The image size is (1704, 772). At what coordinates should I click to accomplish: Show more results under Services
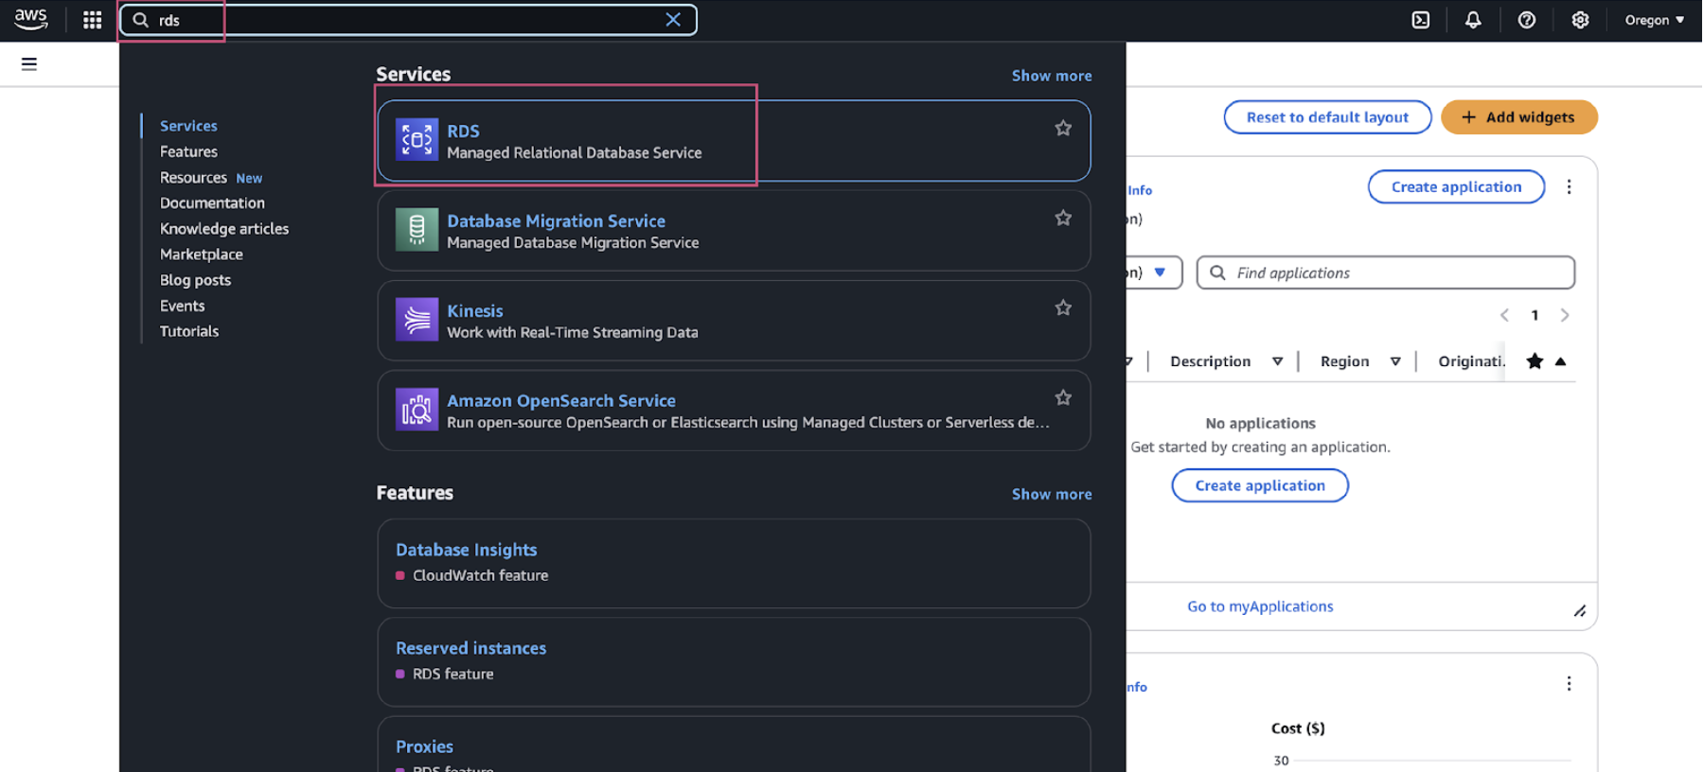(x=1052, y=76)
